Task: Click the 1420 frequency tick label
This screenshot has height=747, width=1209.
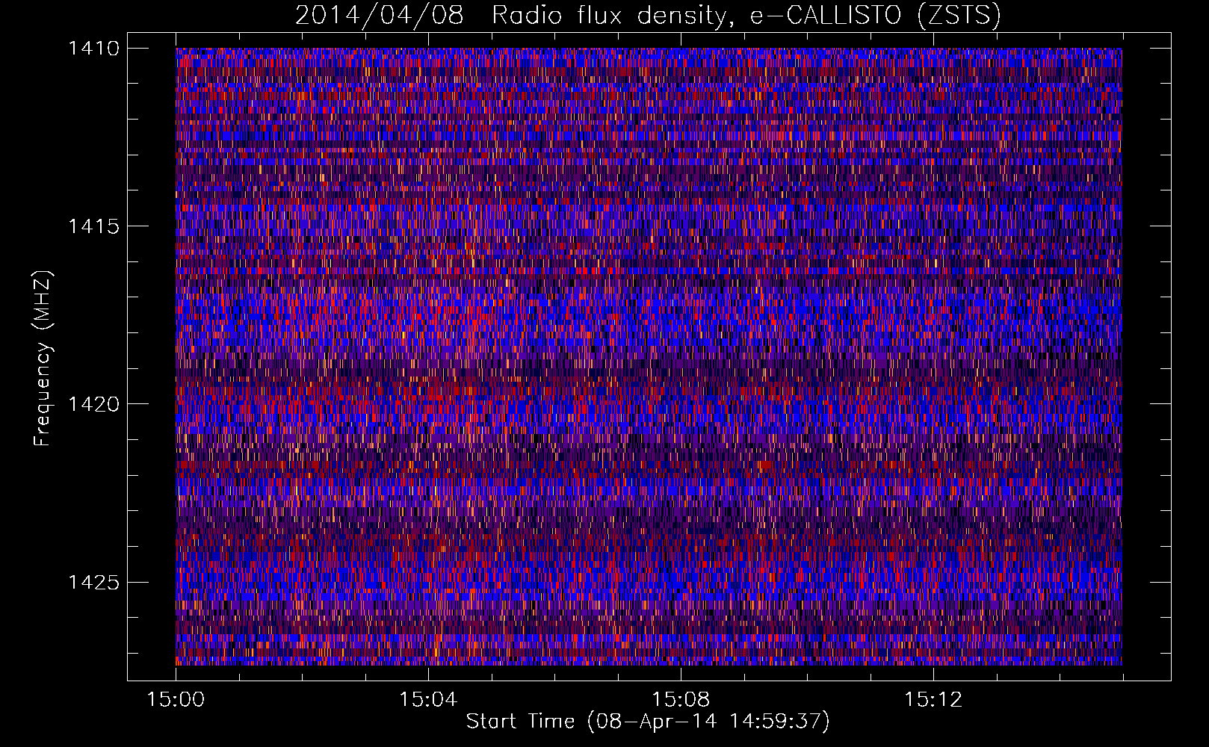Action: [x=93, y=404]
